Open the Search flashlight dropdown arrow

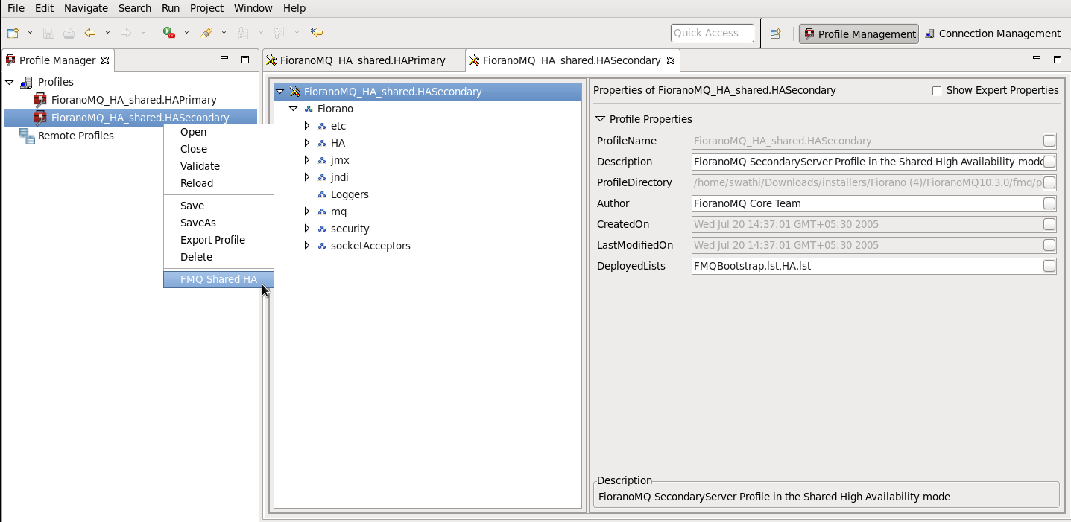click(224, 33)
